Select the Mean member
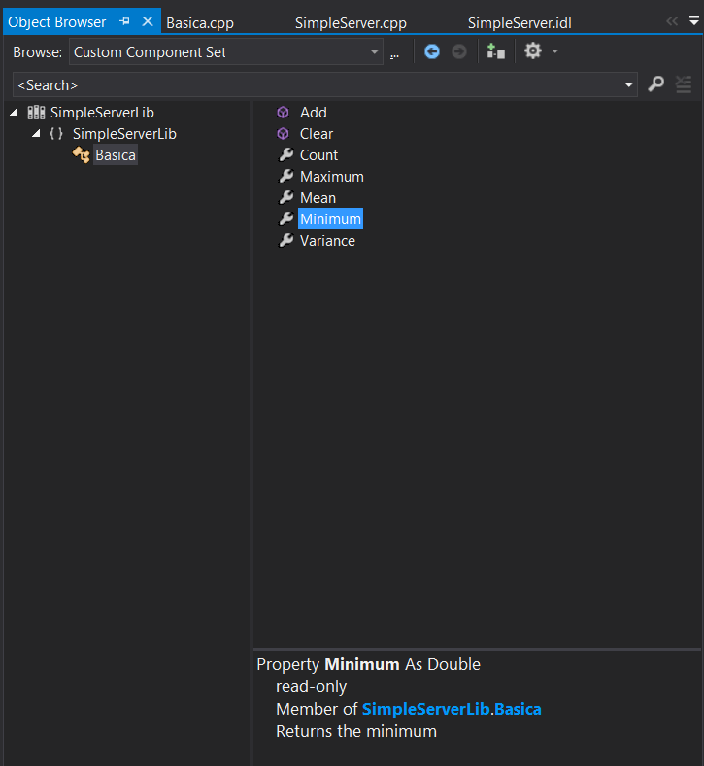The height and width of the screenshot is (766, 704). click(318, 198)
